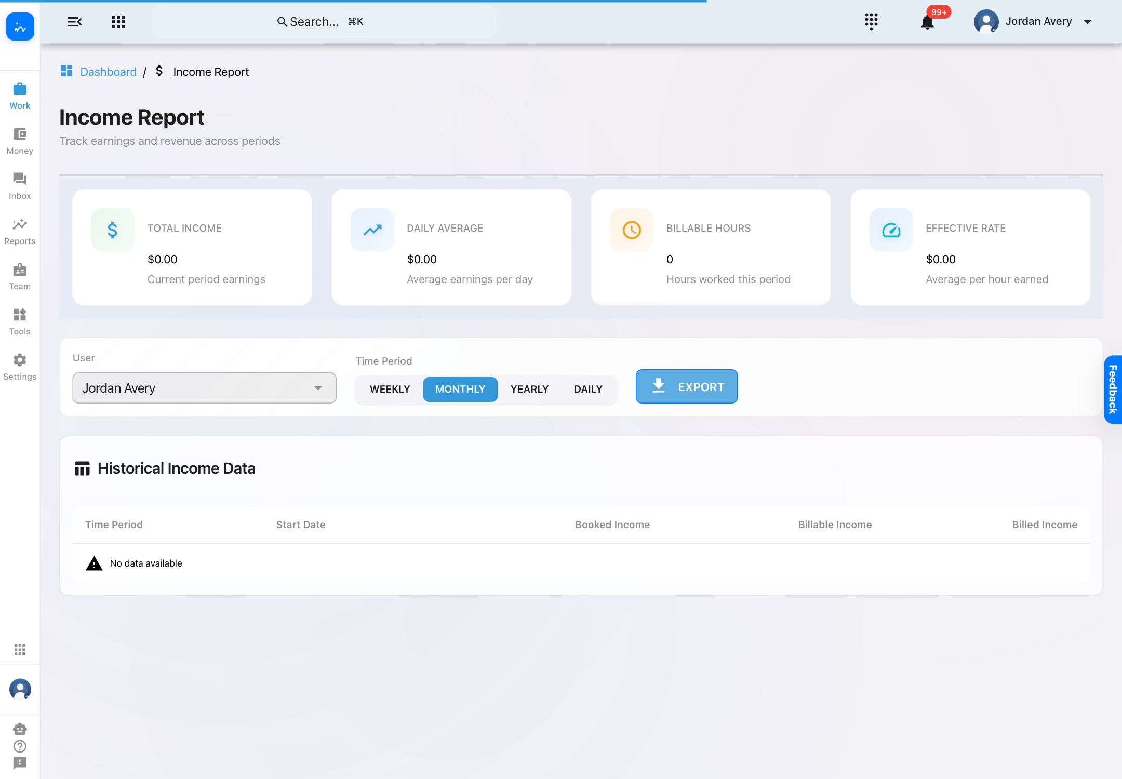Click the Search field in the top bar
Screen dimensions: 1122x779
323,22
